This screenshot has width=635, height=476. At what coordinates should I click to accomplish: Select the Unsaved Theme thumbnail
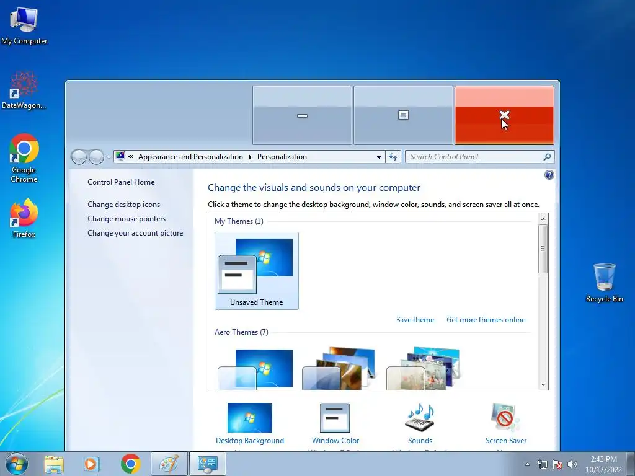tap(256, 271)
